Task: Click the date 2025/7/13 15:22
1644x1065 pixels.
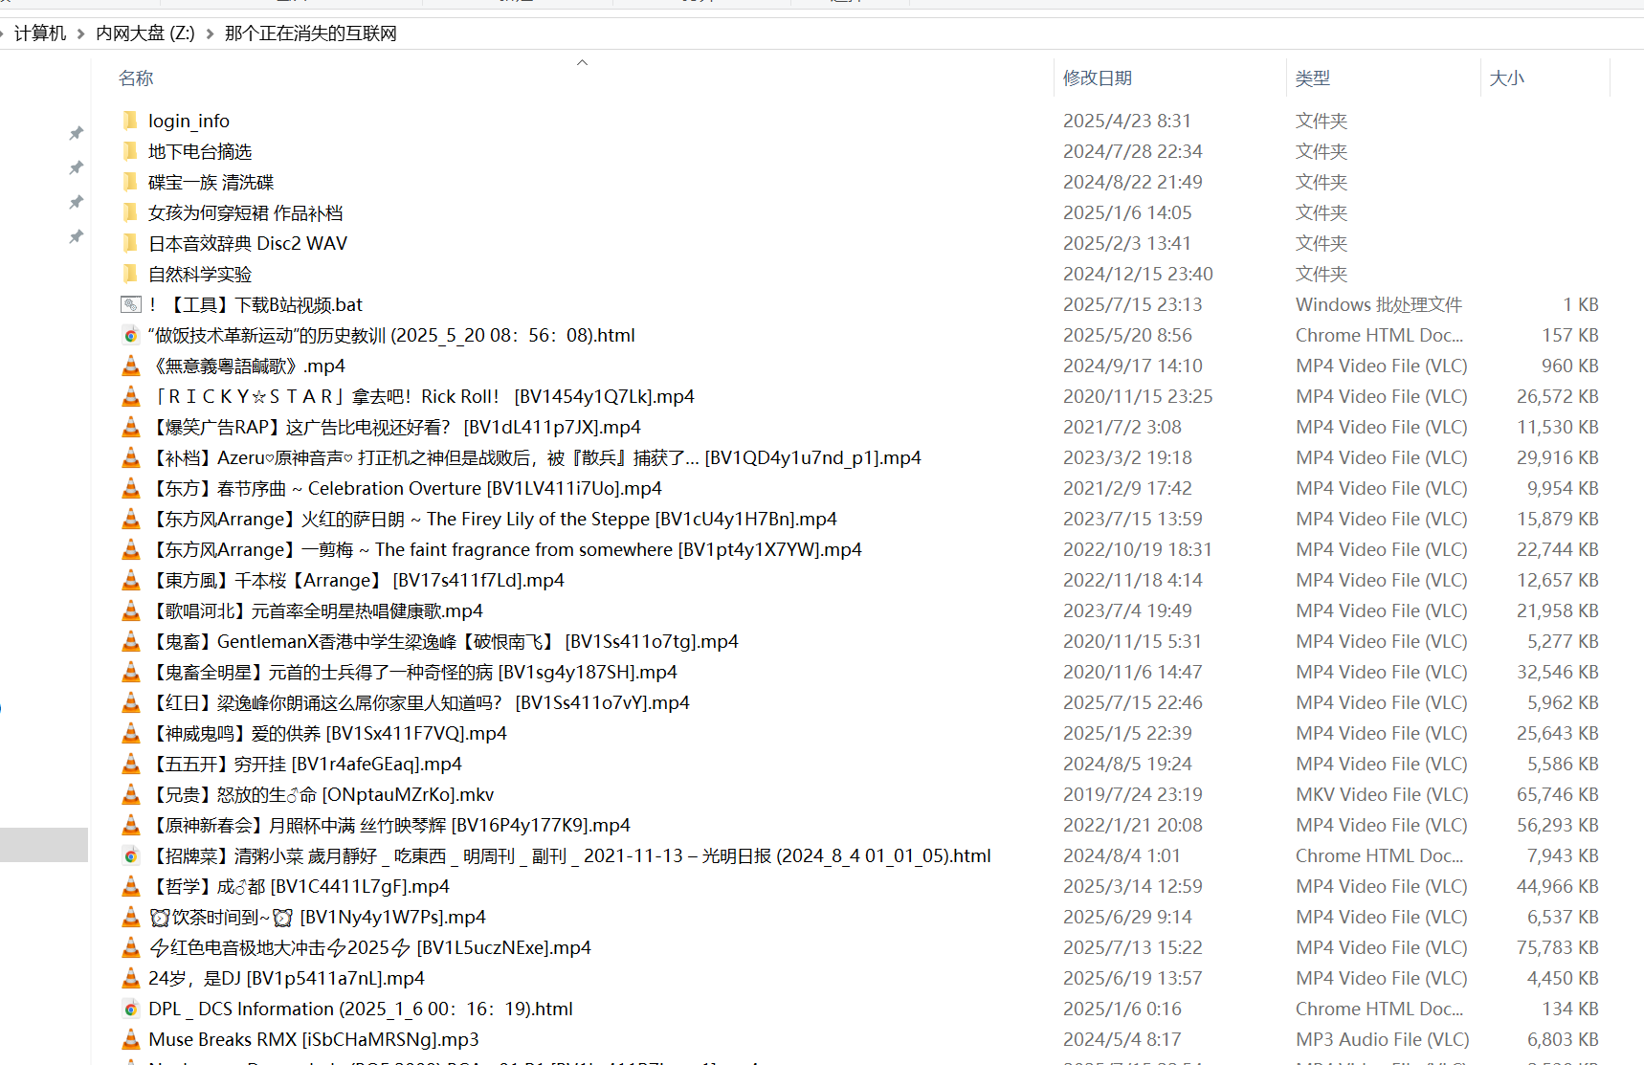Action: [x=1133, y=947]
